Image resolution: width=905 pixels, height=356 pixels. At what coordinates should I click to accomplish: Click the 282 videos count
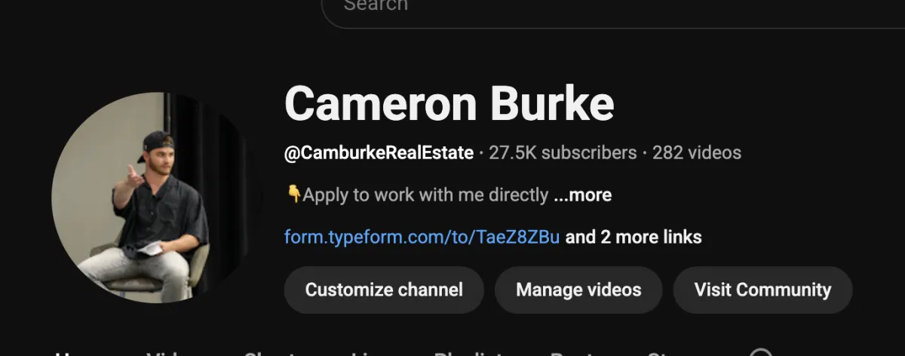697,153
